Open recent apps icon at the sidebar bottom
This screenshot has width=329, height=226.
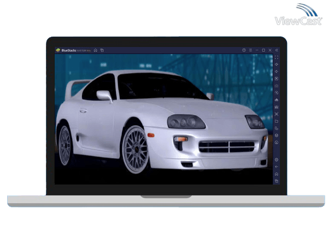click(x=277, y=181)
